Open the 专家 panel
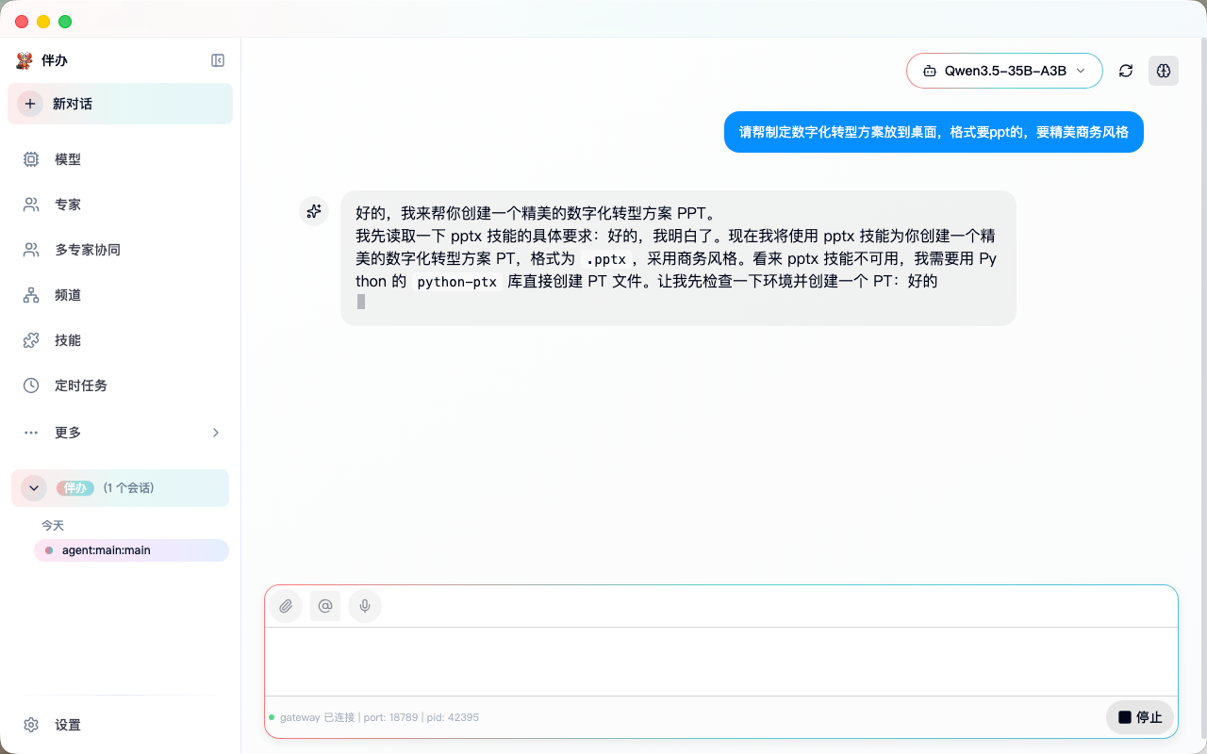1207x754 pixels. 67,205
